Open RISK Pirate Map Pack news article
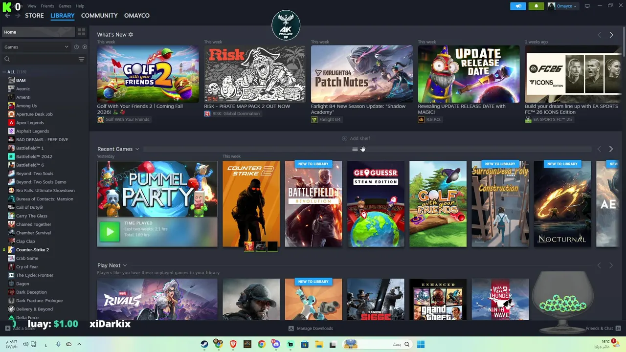The height and width of the screenshot is (352, 626). [255, 74]
